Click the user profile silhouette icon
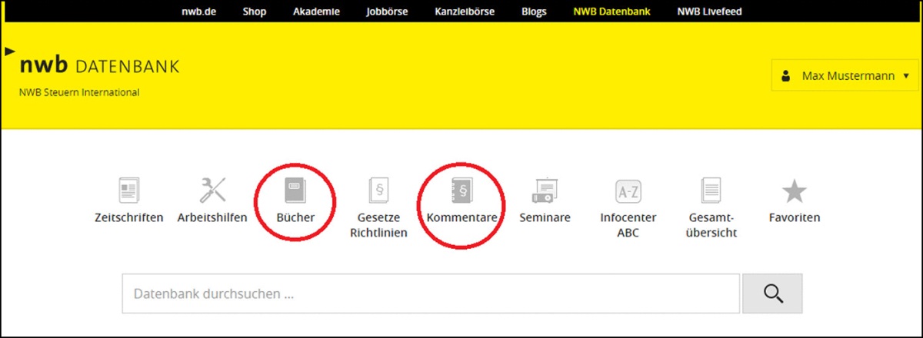Image resolution: width=923 pixels, height=338 pixels. (x=785, y=76)
